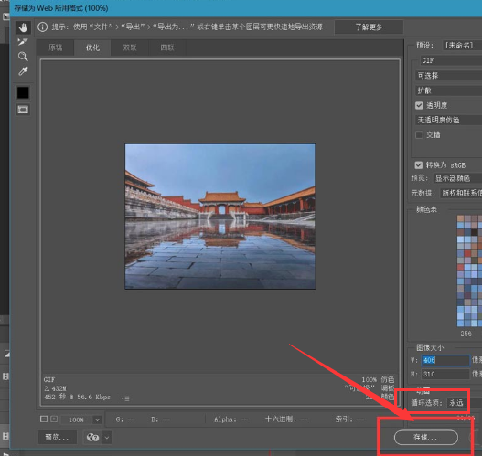Click the black eyedropper color swatch

[x=23, y=92]
